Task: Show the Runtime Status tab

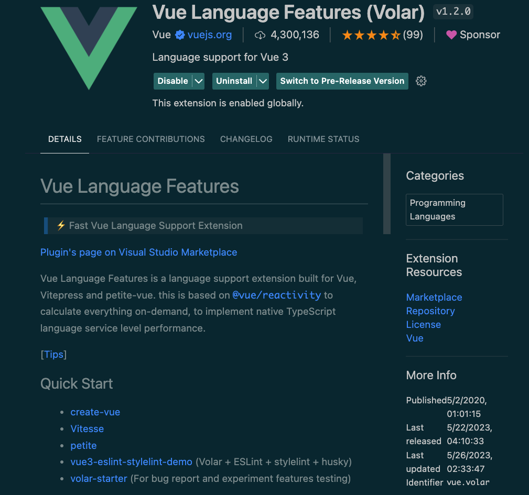Action: 323,139
